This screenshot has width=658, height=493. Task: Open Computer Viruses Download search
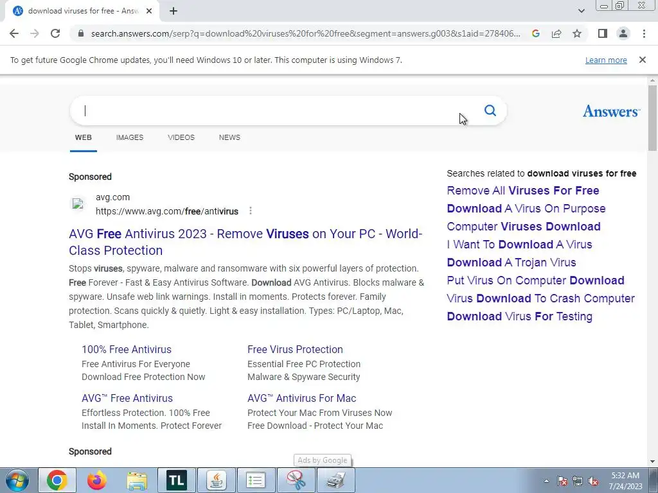point(524,227)
